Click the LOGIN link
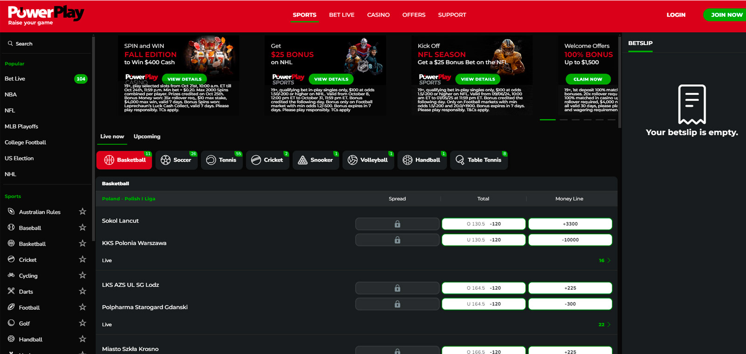The image size is (746, 354). 676,15
